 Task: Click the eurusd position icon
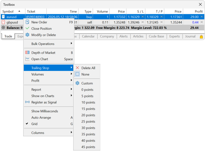(x=3, y=17)
